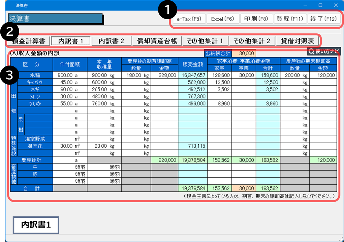Screen dimensions: 344x242
Task: Go to その他集計 2 tab
Action: [x=252, y=41]
